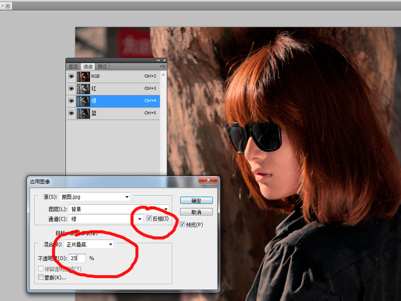Hide the 蓝 channel using its eye
Image resolution: width=401 pixels, height=301 pixels.
pyautogui.click(x=71, y=113)
